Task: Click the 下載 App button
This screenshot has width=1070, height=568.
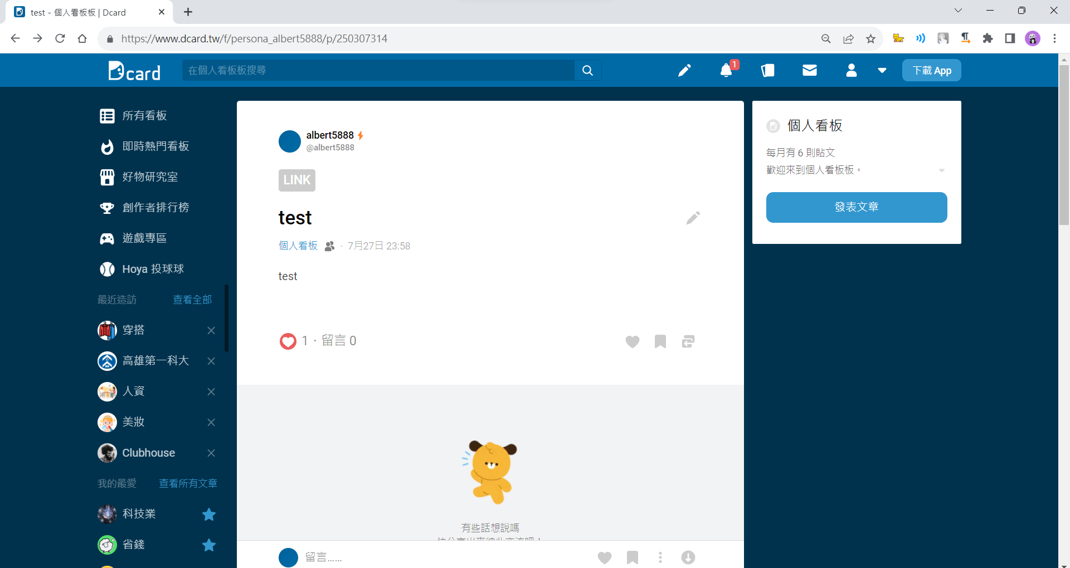Action: pyautogui.click(x=932, y=70)
